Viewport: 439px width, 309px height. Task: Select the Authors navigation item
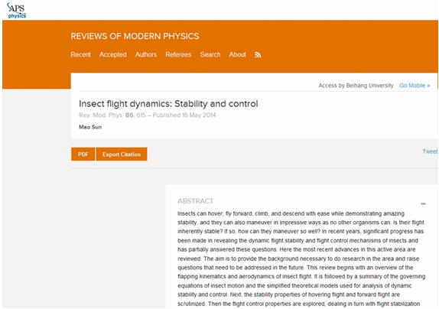point(146,54)
